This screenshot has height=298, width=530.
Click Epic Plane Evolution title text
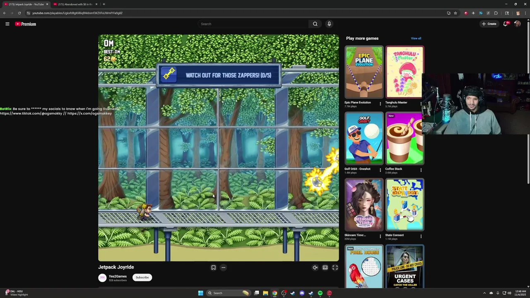pos(358,103)
